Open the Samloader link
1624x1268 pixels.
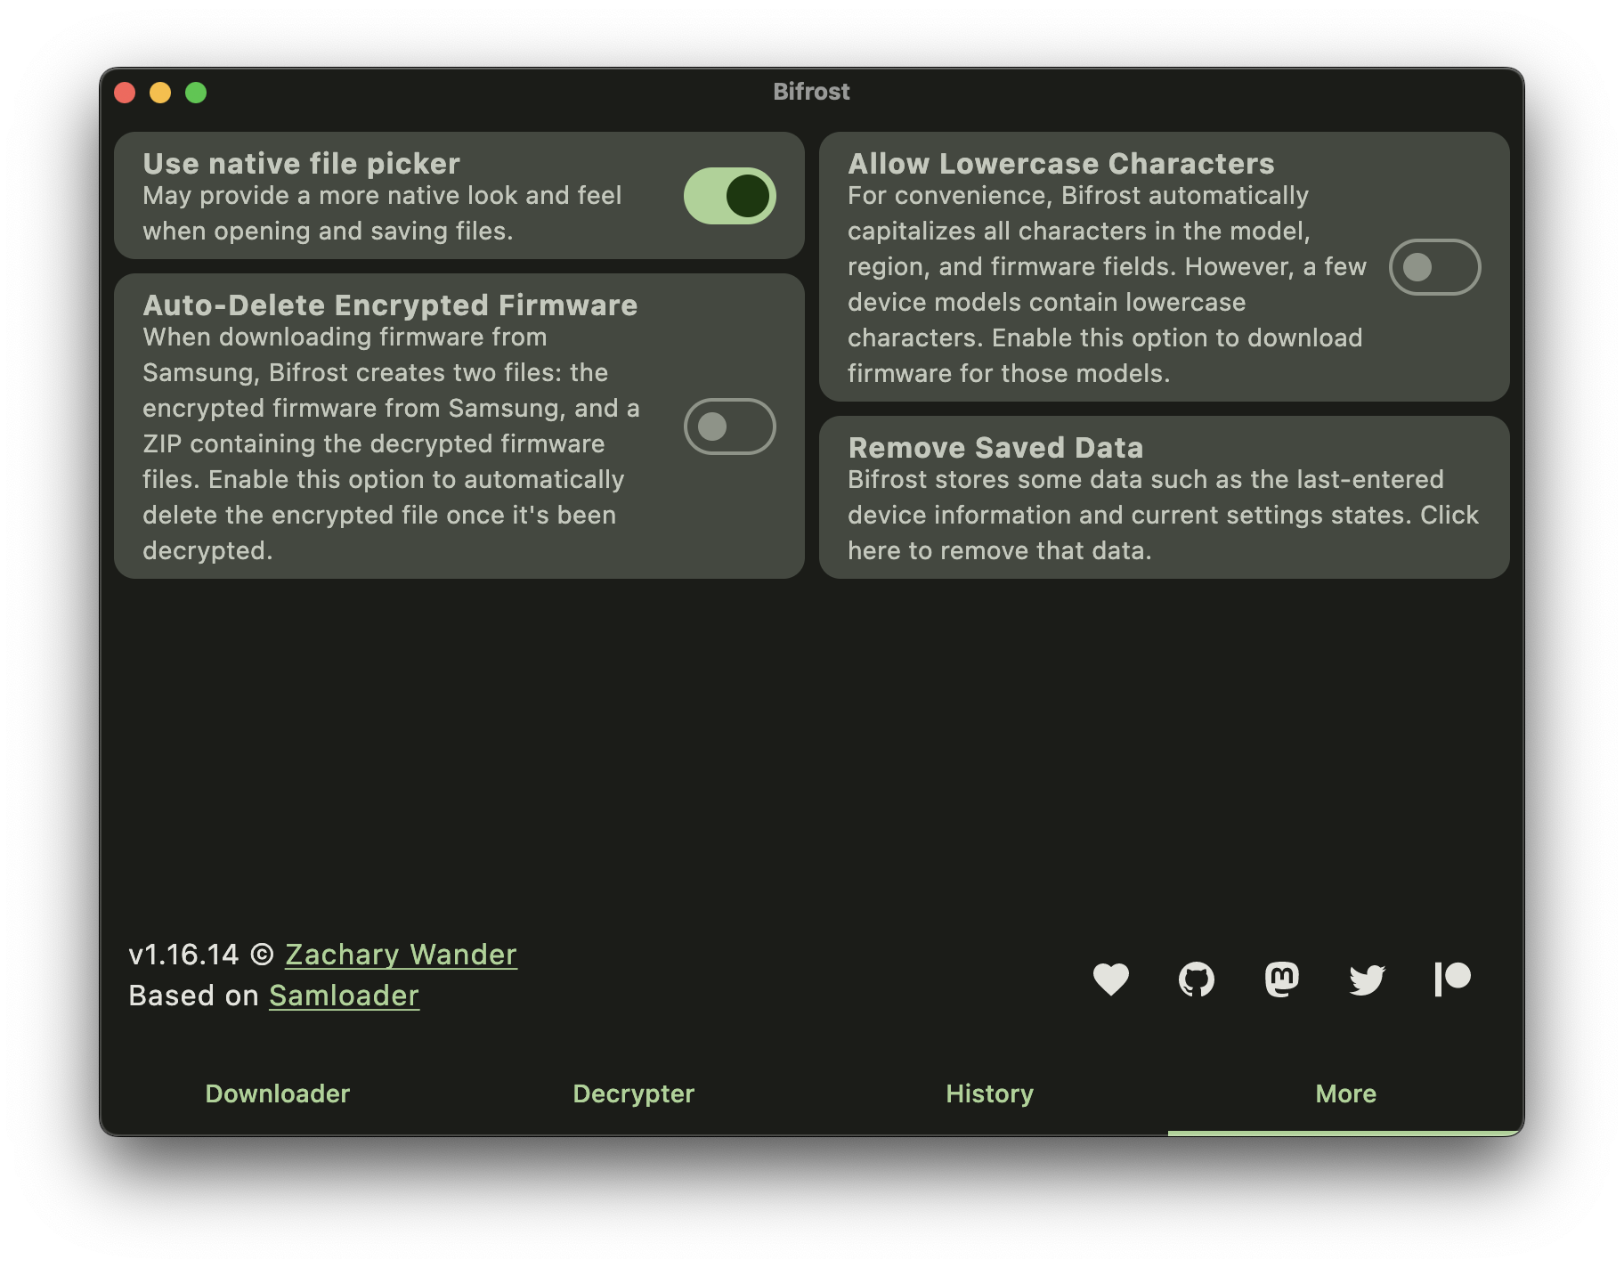point(344,996)
